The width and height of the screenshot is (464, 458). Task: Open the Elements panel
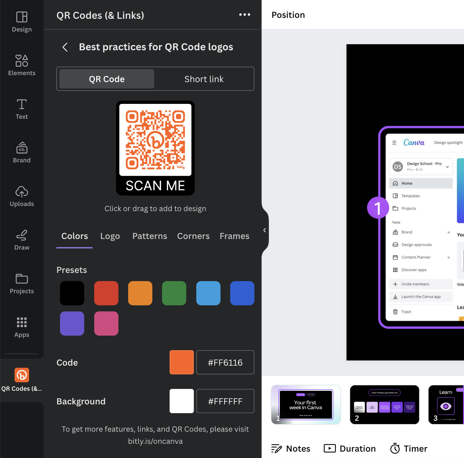[22, 65]
